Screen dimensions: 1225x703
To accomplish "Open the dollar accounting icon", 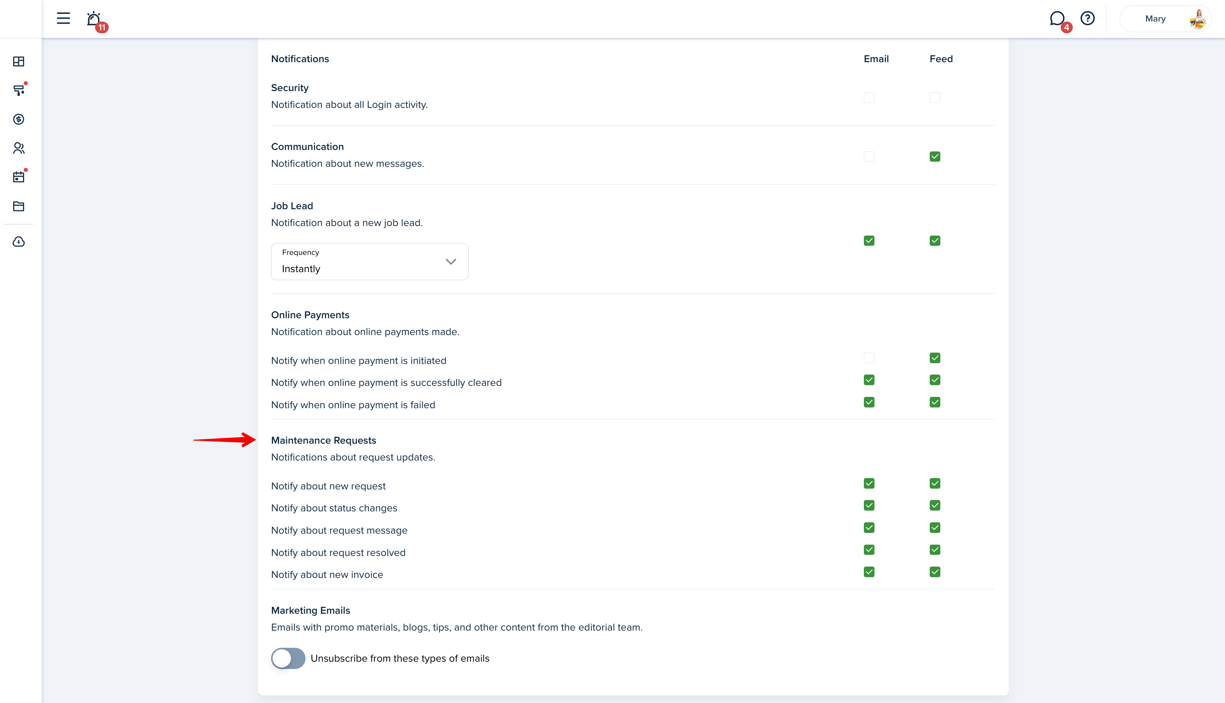I will click(18, 119).
